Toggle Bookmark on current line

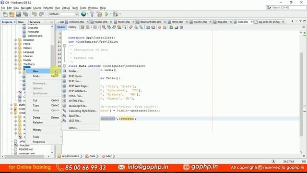[142, 27]
